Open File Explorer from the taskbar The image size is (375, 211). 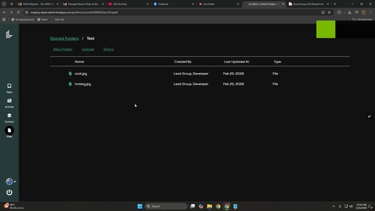(x=210, y=206)
